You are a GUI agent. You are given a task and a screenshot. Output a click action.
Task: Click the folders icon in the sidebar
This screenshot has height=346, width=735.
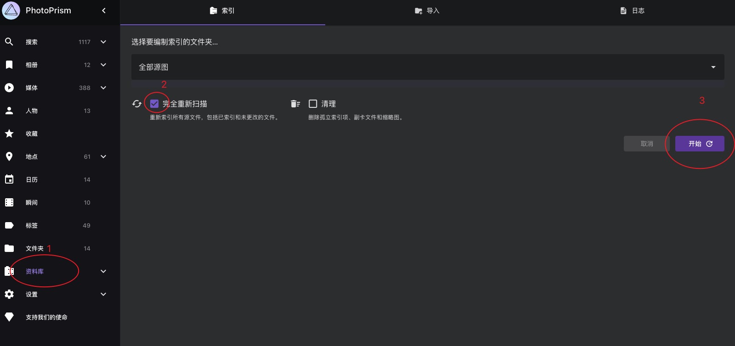pos(9,248)
